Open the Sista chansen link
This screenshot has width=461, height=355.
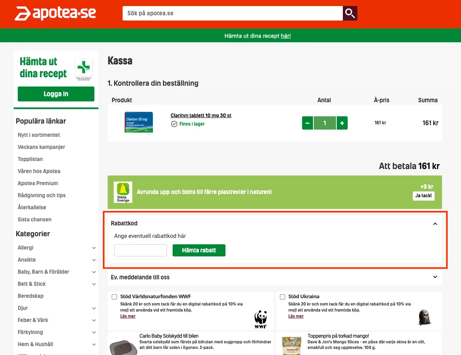pyautogui.click(x=35, y=219)
